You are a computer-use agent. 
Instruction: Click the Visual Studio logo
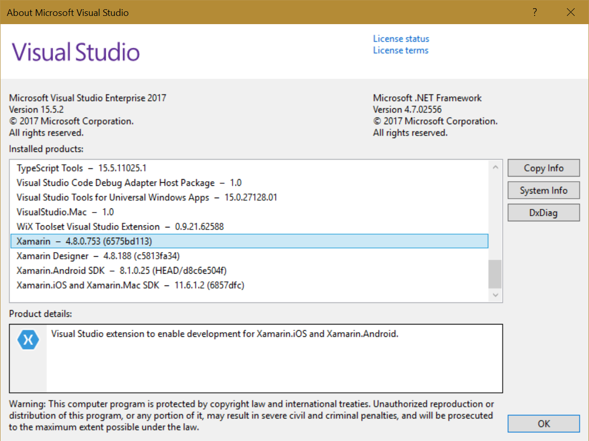[x=75, y=50]
